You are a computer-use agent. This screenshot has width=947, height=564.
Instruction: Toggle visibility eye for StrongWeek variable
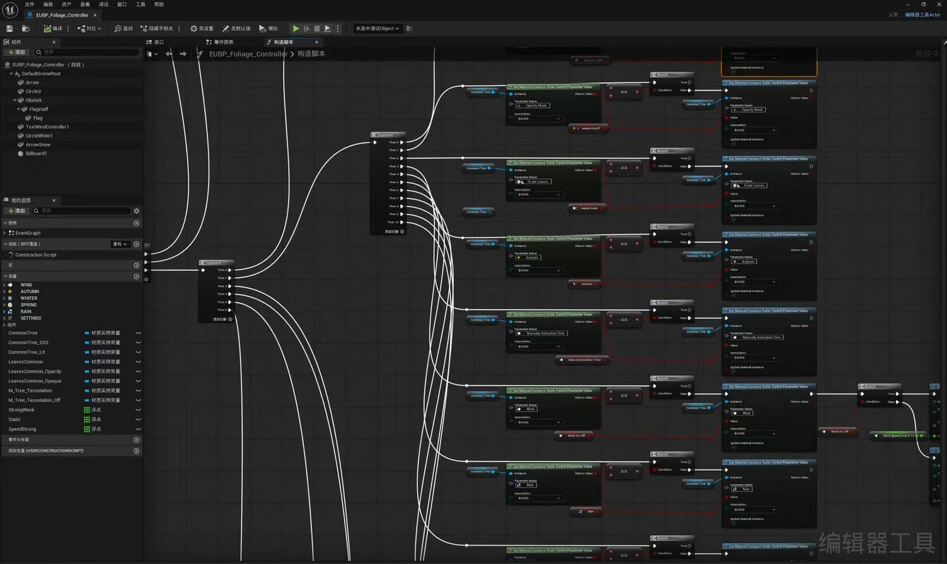[138, 410]
